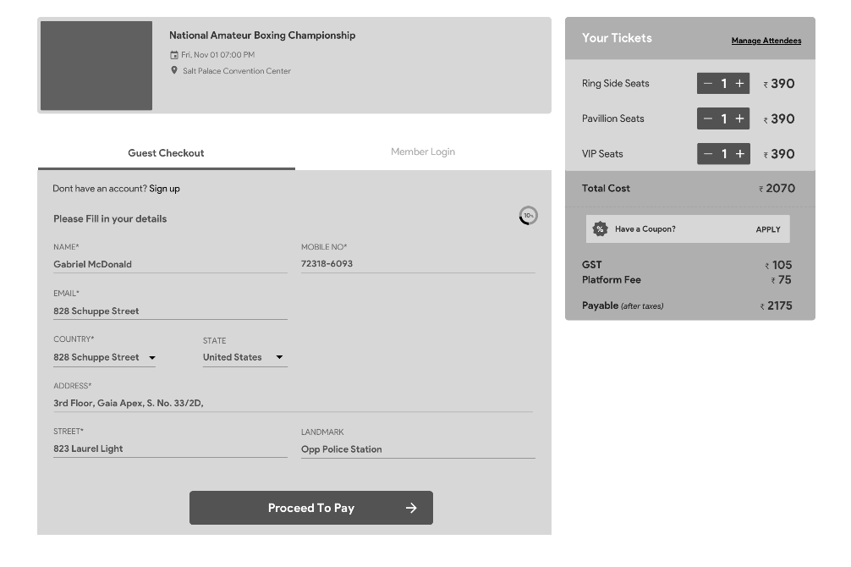Click the location pin icon

pyautogui.click(x=174, y=71)
